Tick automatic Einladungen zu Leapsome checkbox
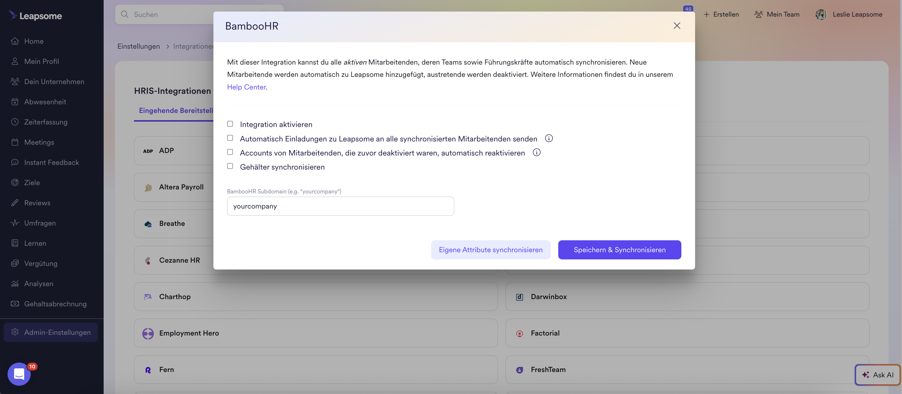Screen dimensions: 902x394 230,138
